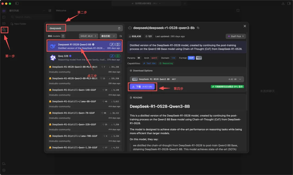Select DeepSeek-R1-Distill-Qwen-14B-GGUF result
Image resolution: width=293 pixels, height=175 pixels.
(x=85, y=92)
